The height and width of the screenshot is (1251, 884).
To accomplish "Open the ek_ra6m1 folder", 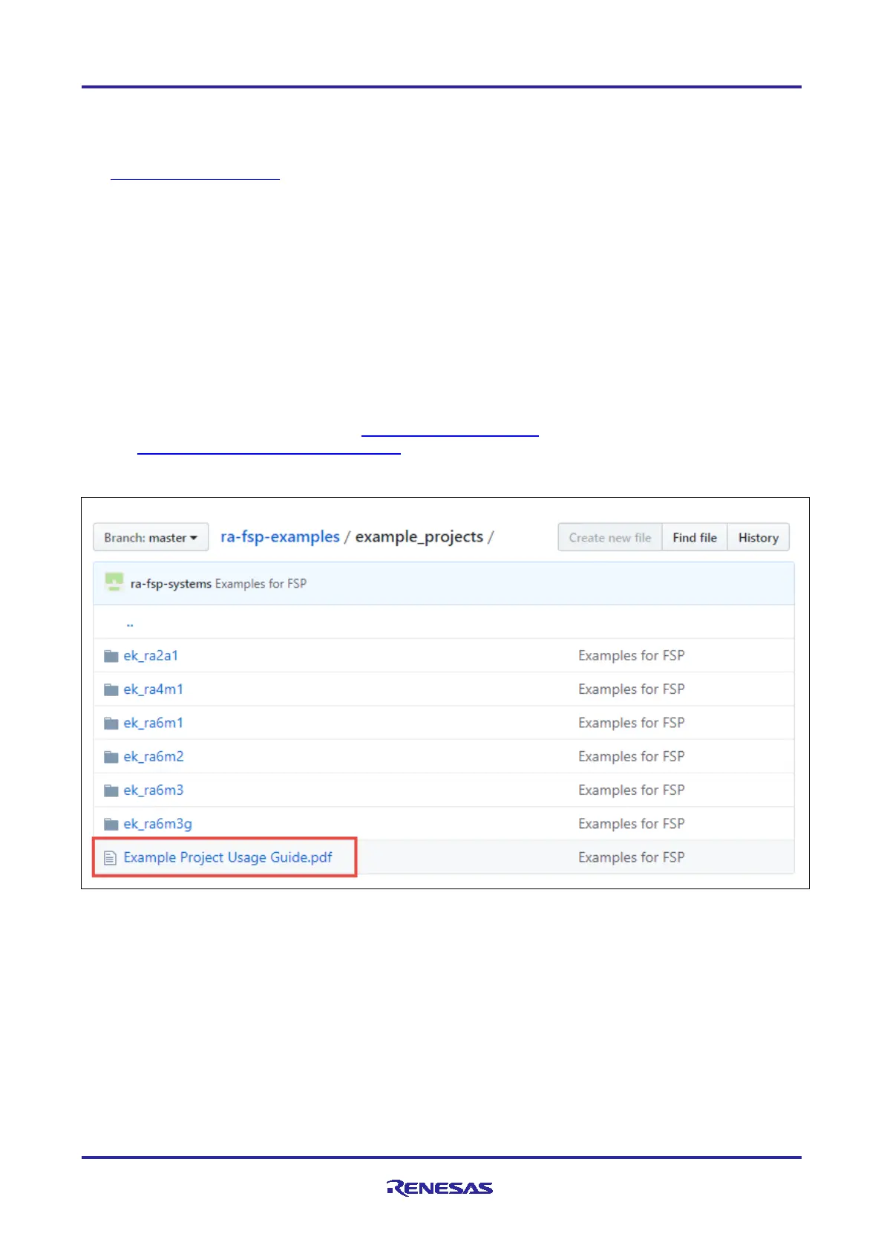I will (153, 722).
